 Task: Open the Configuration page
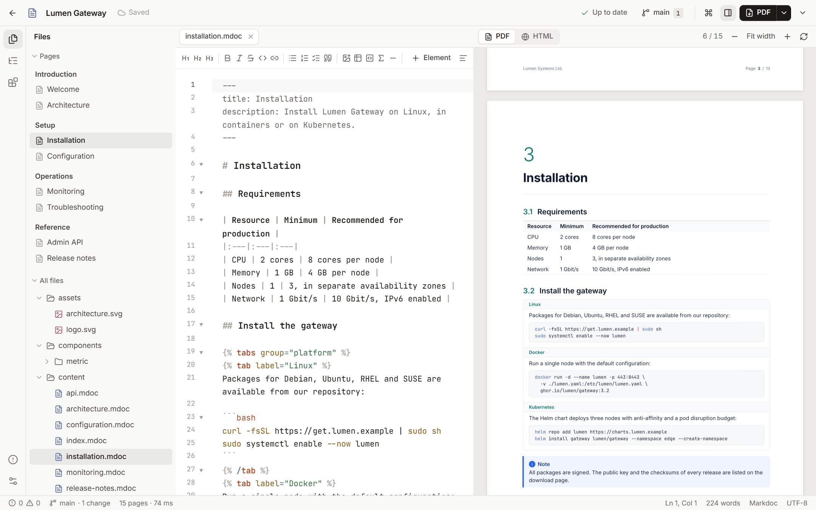tap(100, 156)
